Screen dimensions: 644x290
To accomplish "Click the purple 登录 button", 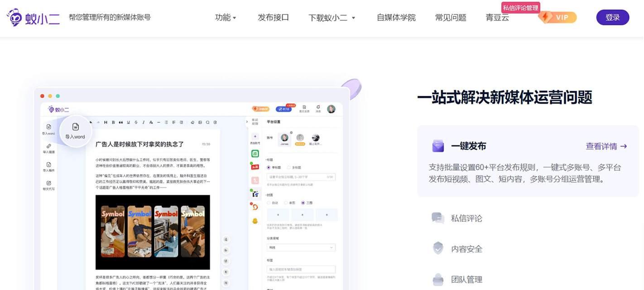I will pyautogui.click(x=612, y=17).
